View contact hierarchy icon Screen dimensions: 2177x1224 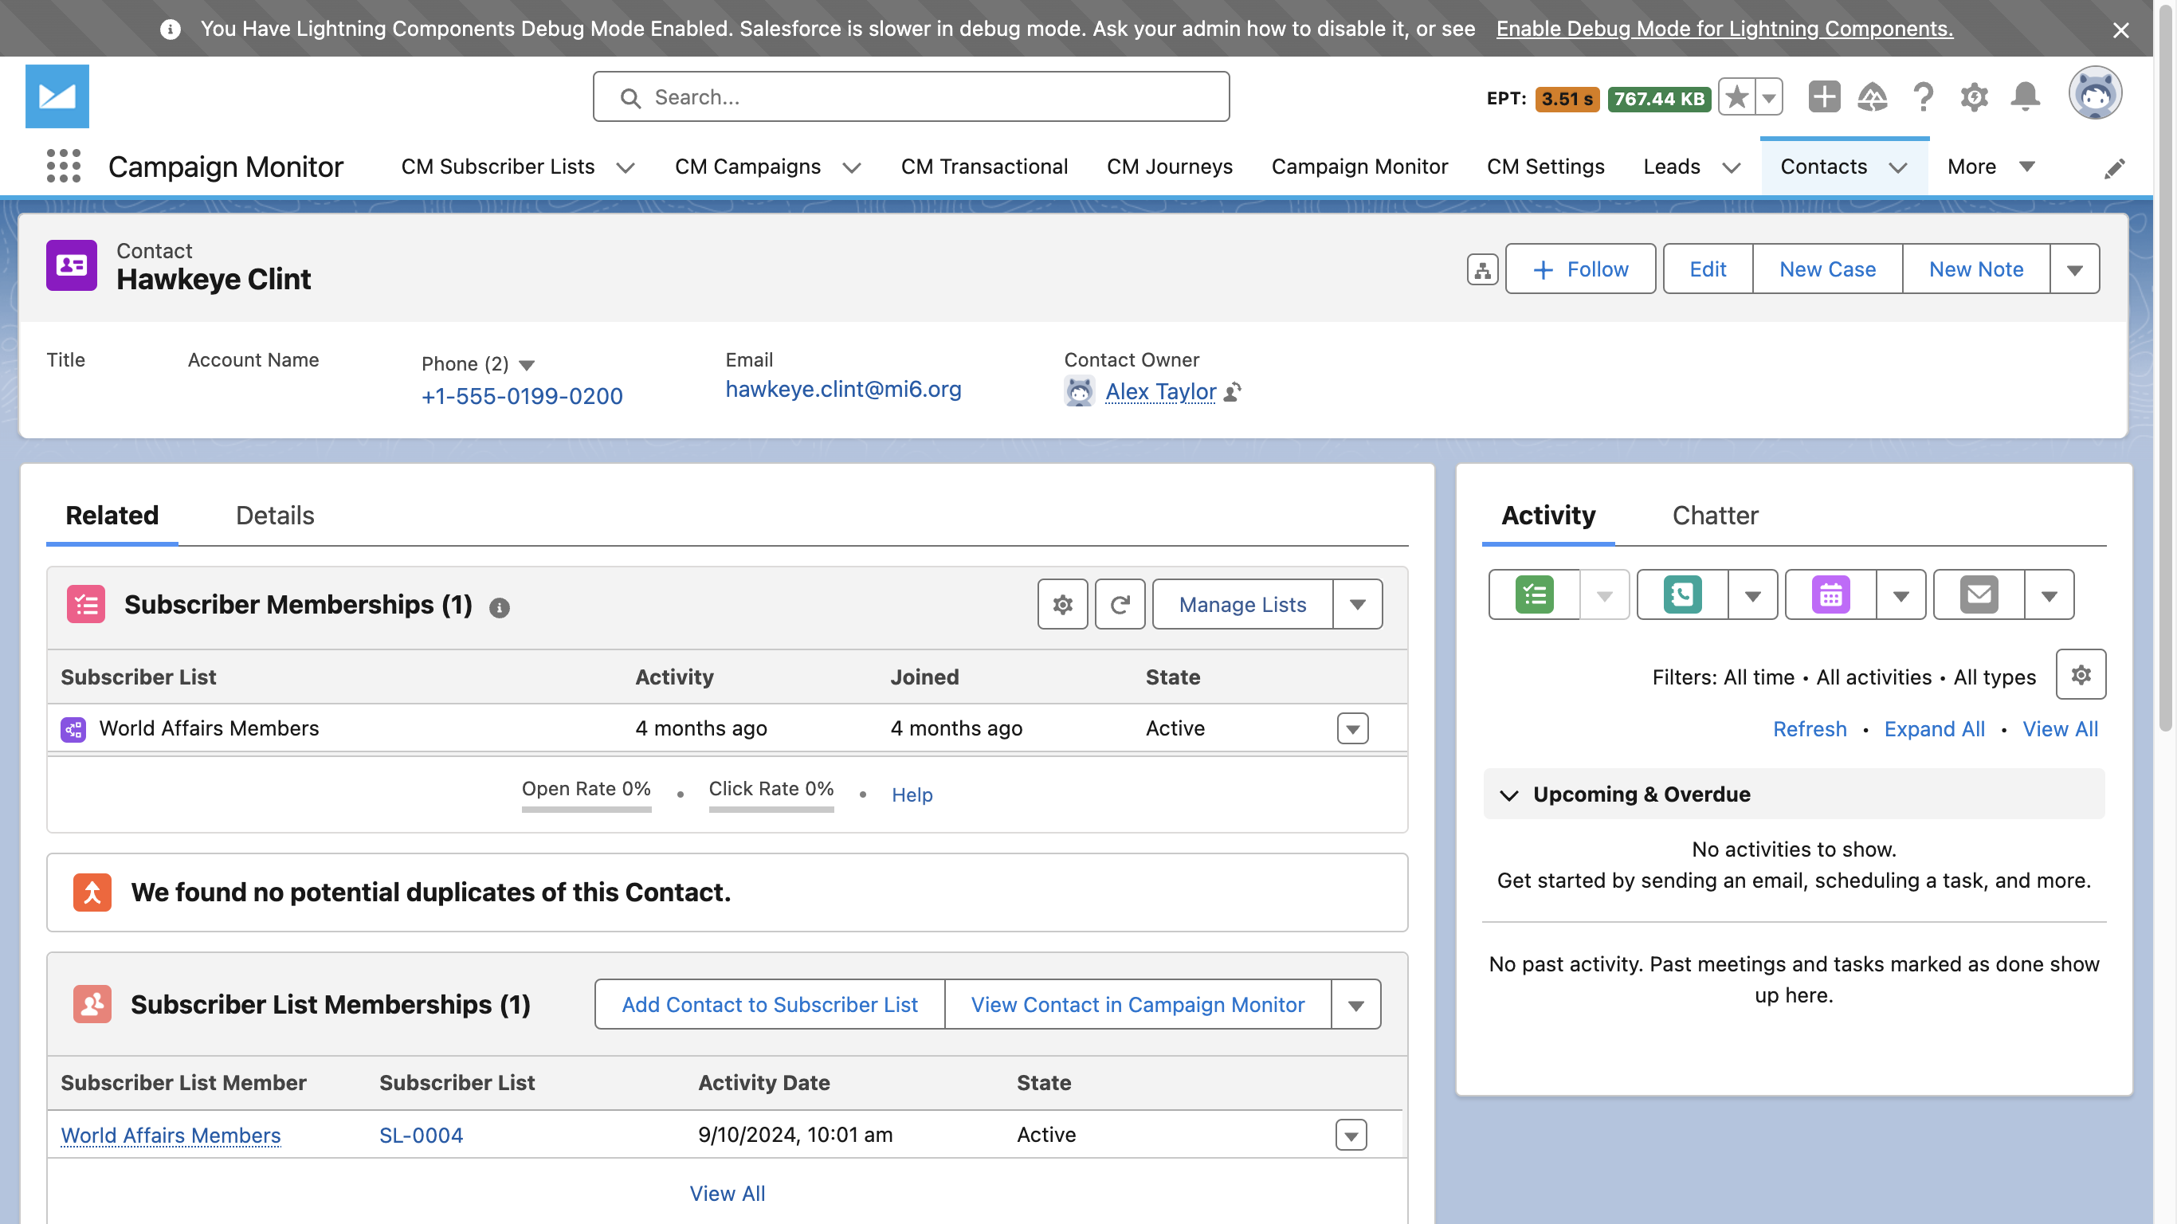[x=1482, y=269]
